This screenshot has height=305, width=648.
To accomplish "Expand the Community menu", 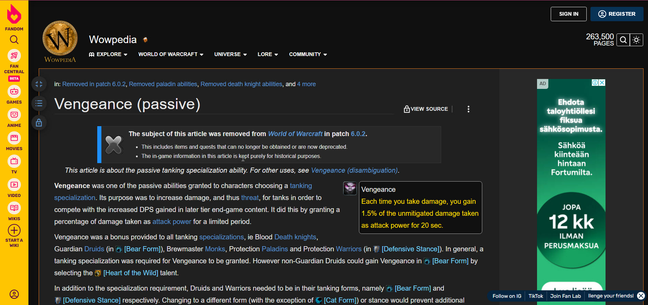I will coord(308,54).
